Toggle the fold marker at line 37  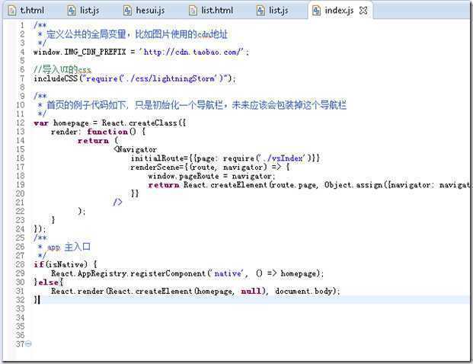click(x=28, y=343)
